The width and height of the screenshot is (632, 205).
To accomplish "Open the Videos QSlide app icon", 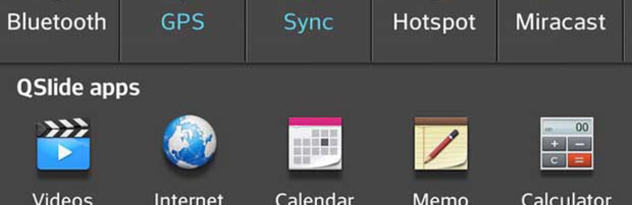I will tap(63, 145).
